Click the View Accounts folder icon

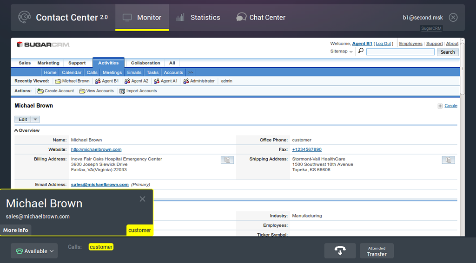point(82,91)
